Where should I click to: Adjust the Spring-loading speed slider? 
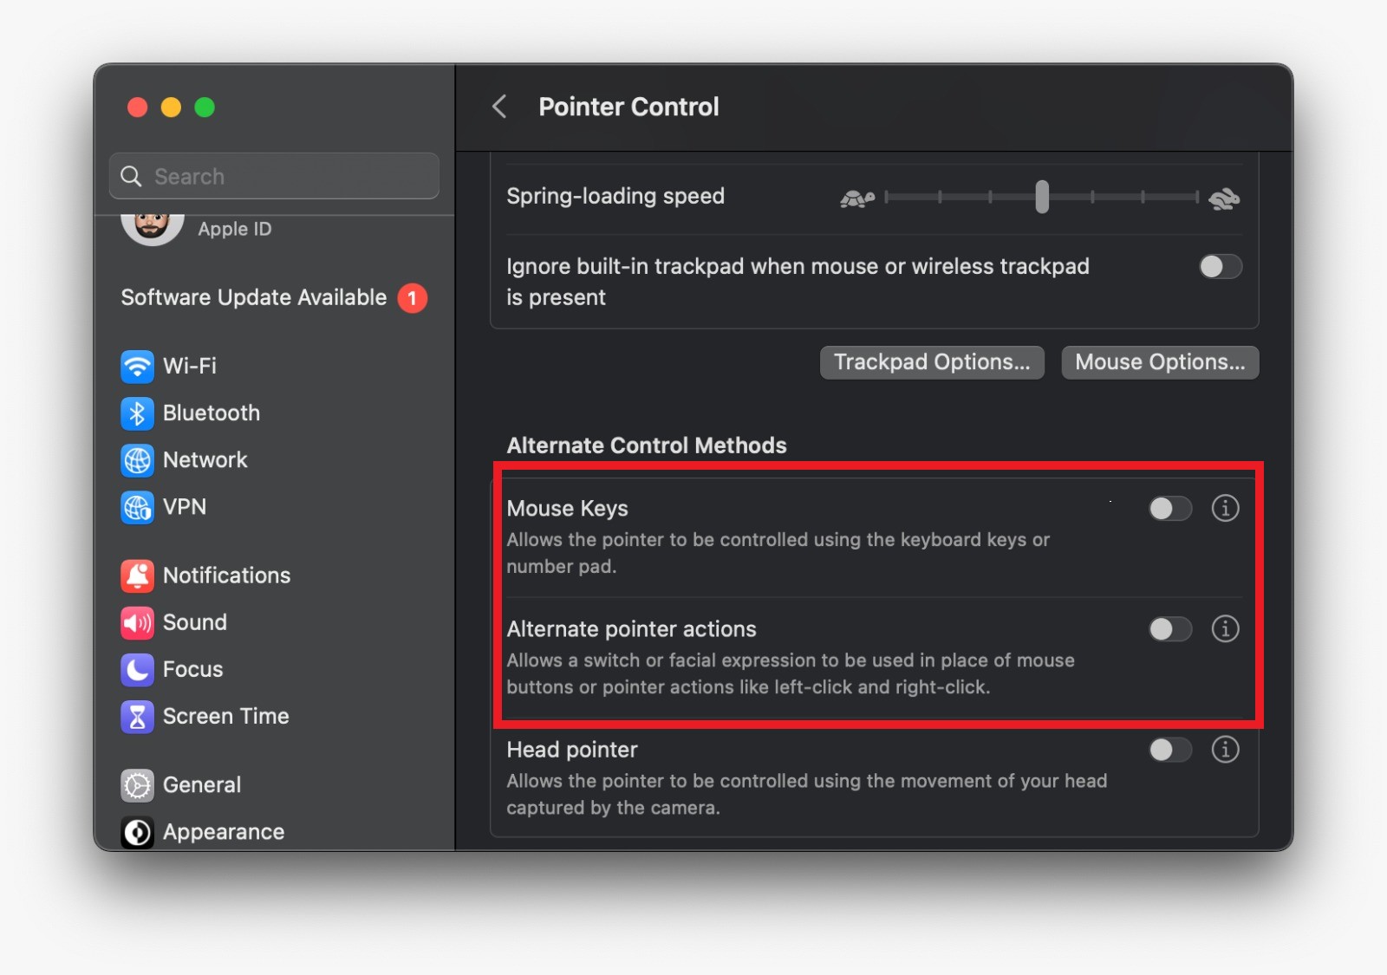pyautogui.click(x=1042, y=198)
